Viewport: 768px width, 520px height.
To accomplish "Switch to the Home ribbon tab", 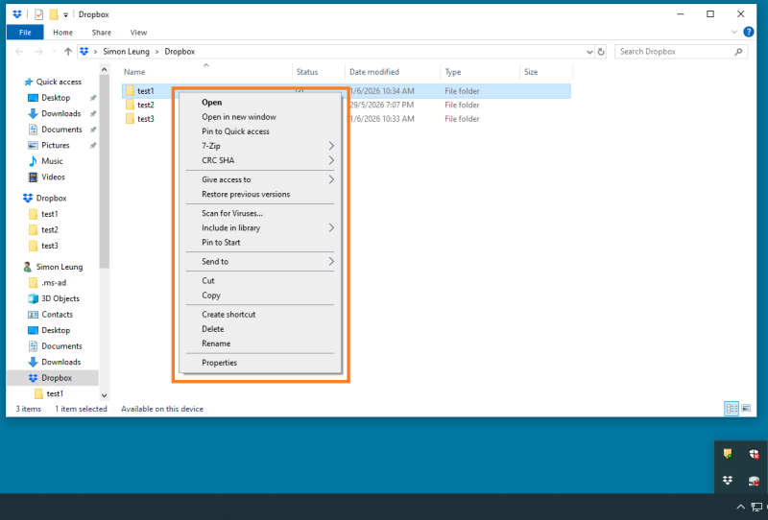I will (62, 33).
